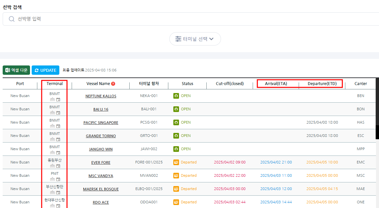Expand the 터미널 선택 terminal filter dropdown
Image resolution: width=379 pixels, height=208 pixels.
(195, 39)
